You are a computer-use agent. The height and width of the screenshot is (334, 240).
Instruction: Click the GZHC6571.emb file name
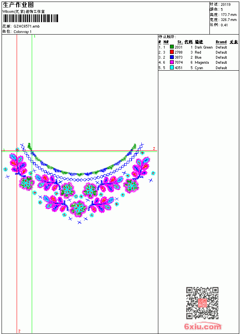click(27, 26)
